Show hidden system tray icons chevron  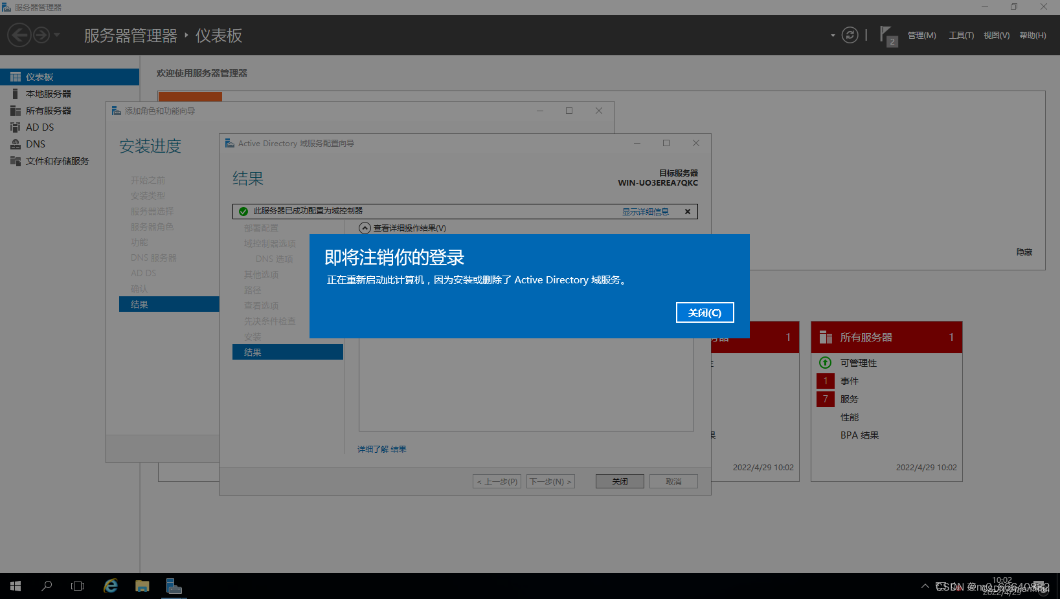(925, 586)
